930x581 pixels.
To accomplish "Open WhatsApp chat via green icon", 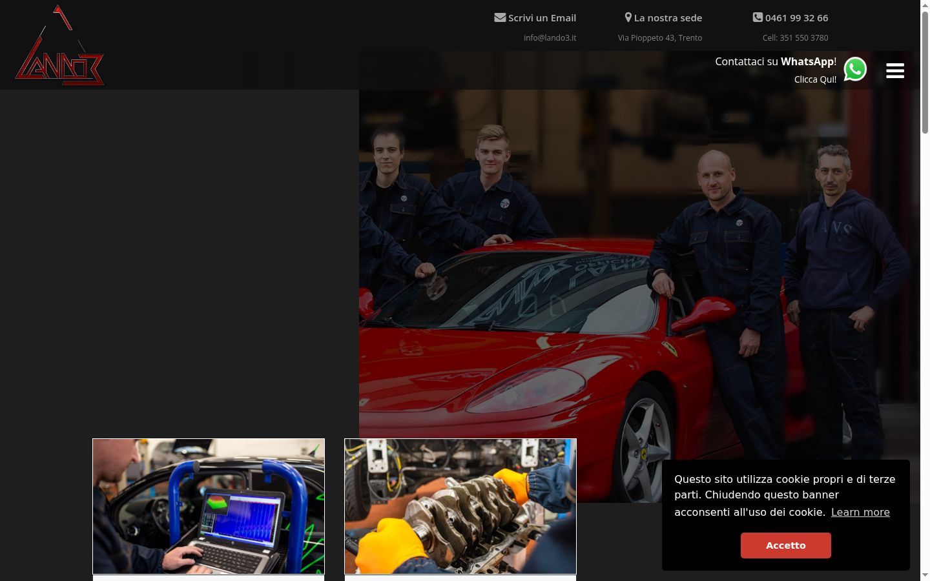I will [x=855, y=69].
